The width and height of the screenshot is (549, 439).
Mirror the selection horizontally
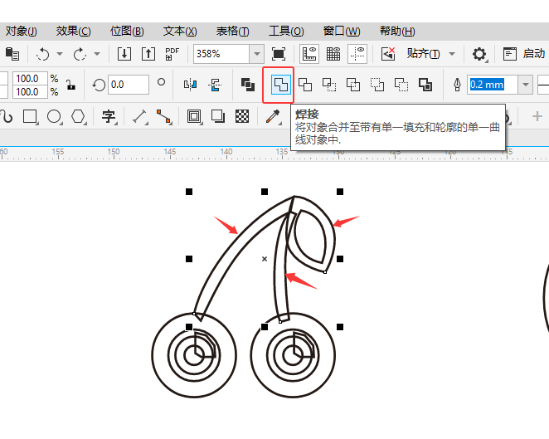pos(190,85)
